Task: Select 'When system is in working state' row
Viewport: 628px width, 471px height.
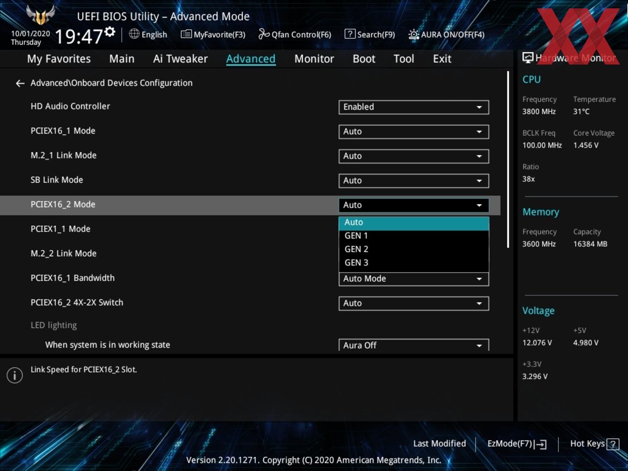Action: pyautogui.click(x=108, y=345)
